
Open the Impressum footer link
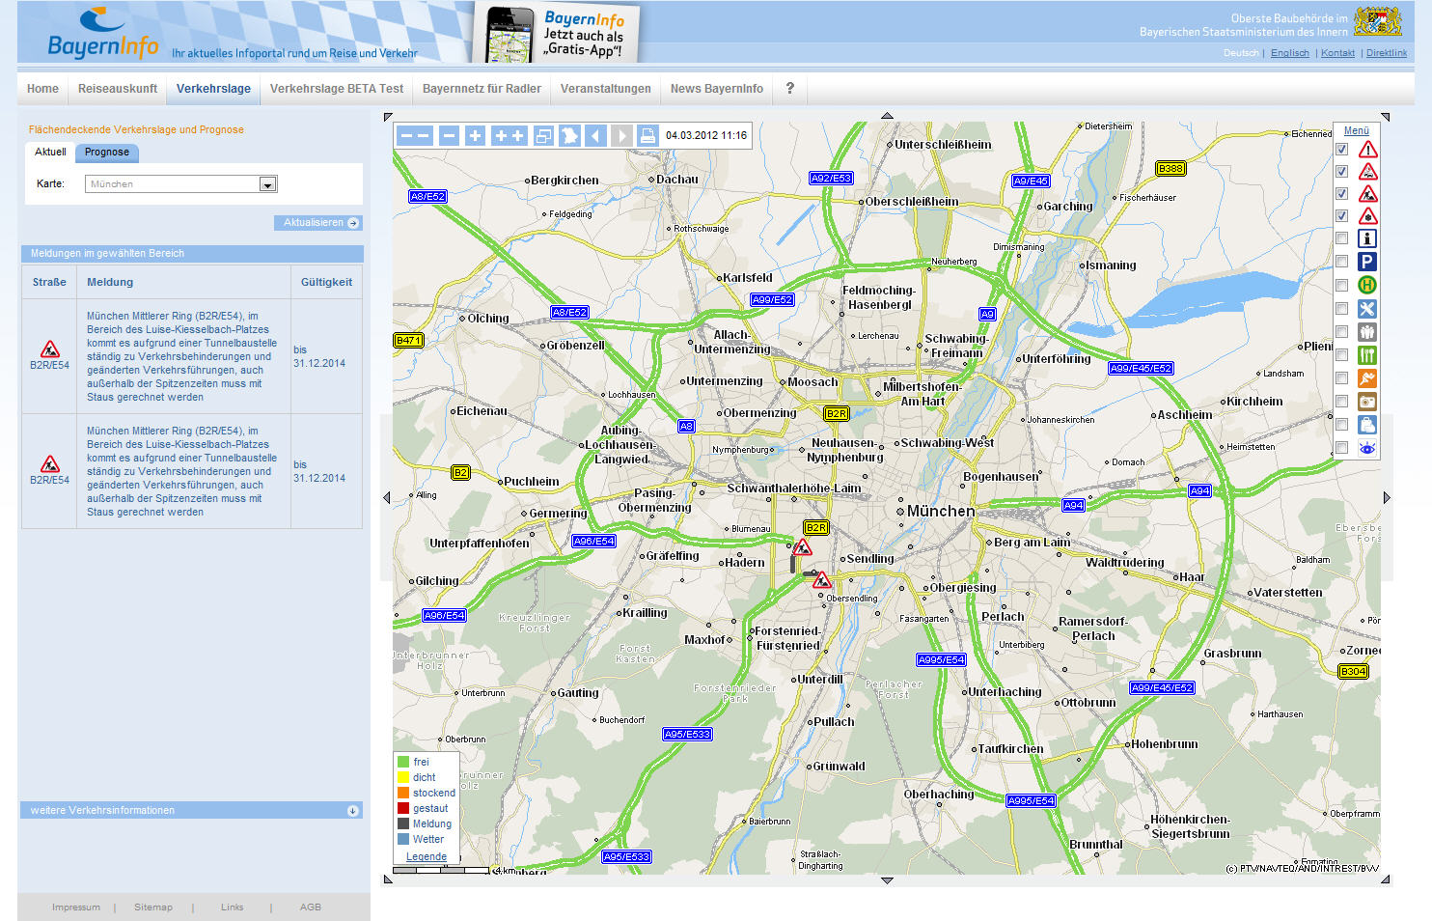[76, 907]
